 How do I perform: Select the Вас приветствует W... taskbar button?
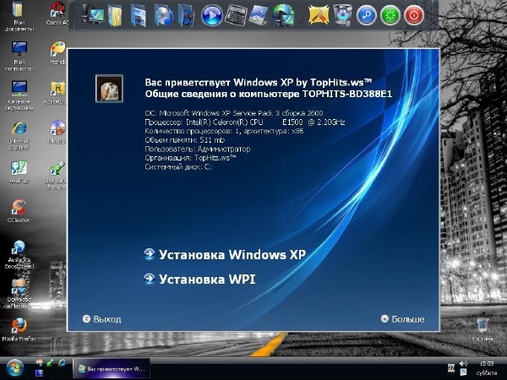click(x=112, y=369)
